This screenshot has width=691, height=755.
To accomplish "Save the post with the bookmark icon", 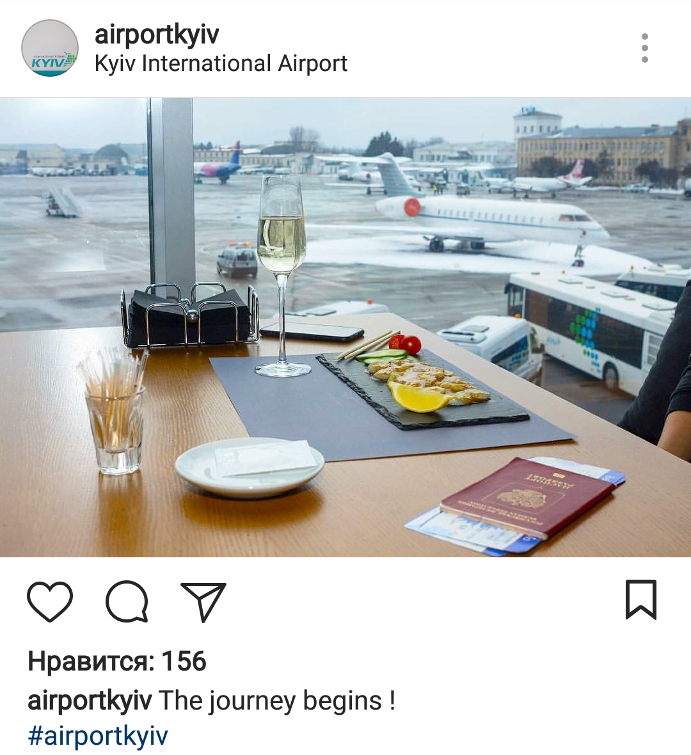I will [x=641, y=600].
